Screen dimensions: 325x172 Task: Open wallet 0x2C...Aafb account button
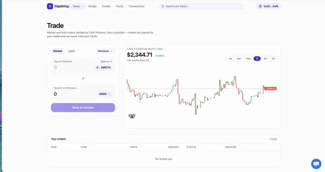pyautogui.click(x=269, y=6)
